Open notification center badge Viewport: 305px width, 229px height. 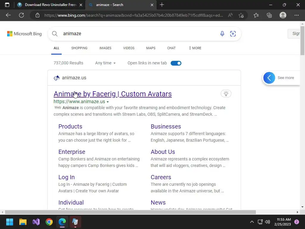pyautogui.click(x=297, y=222)
